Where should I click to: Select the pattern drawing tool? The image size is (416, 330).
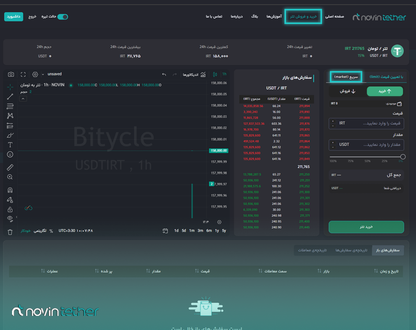(10, 116)
